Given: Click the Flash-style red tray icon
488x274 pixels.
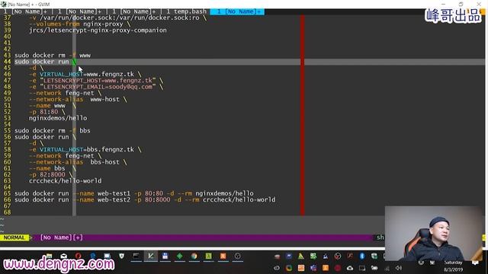Looking at the screenshot, I should click(x=350, y=256).
